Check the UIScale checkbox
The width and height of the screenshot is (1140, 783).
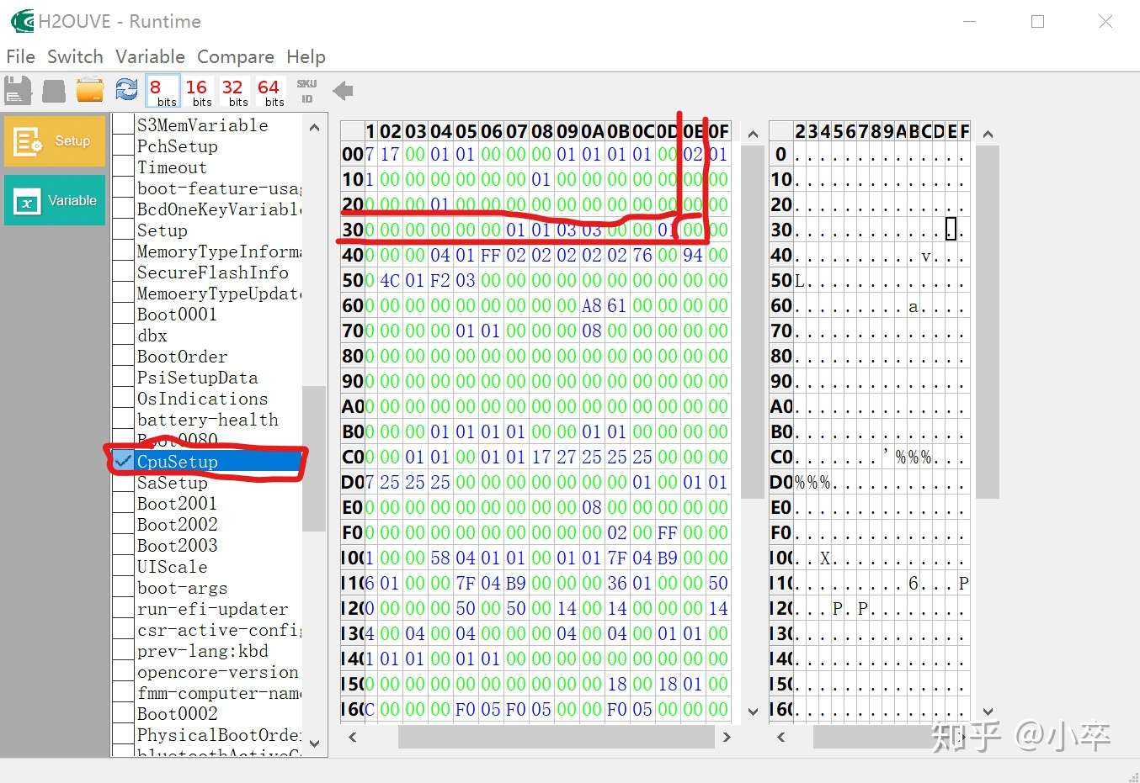(x=124, y=566)
